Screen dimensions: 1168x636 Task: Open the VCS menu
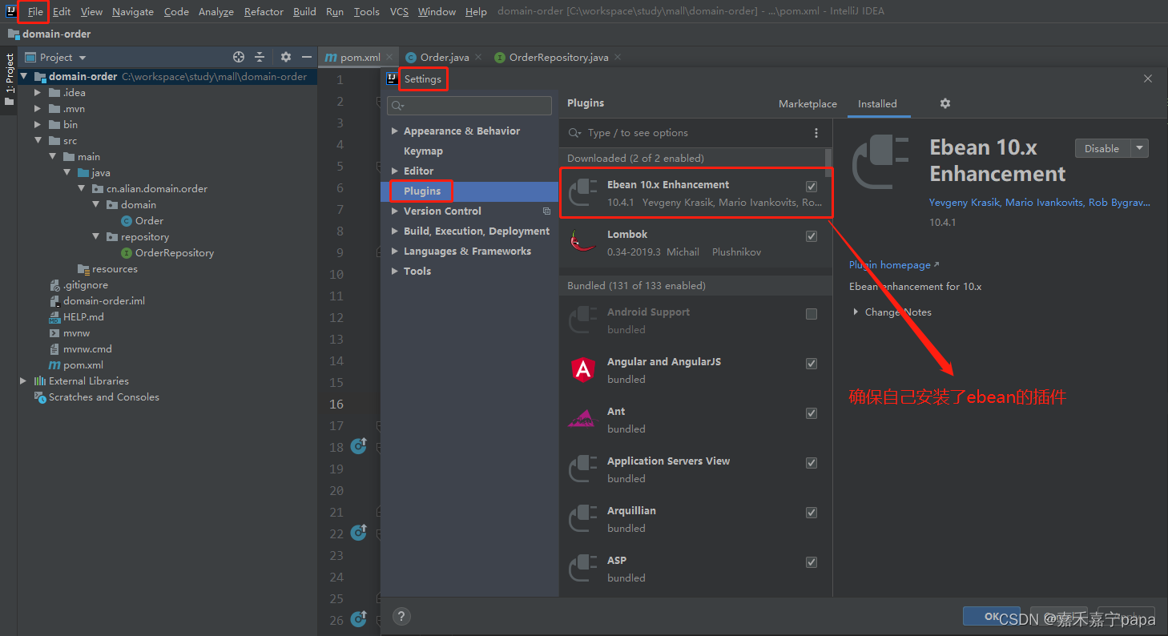(399, 11)
